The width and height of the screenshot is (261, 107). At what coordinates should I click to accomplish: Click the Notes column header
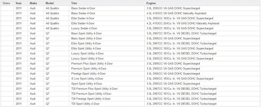(7, 3)
